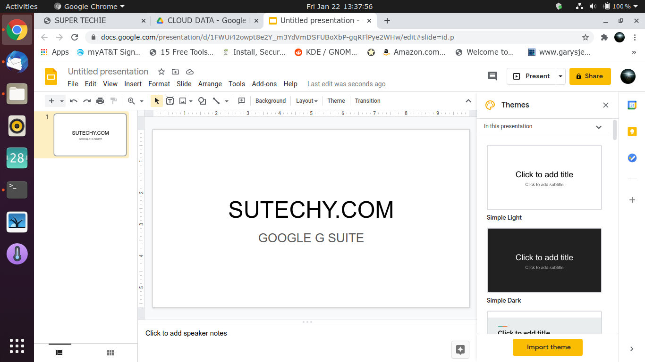
Task: Click the Untitled presentation title field
Action: click(108, 72)
